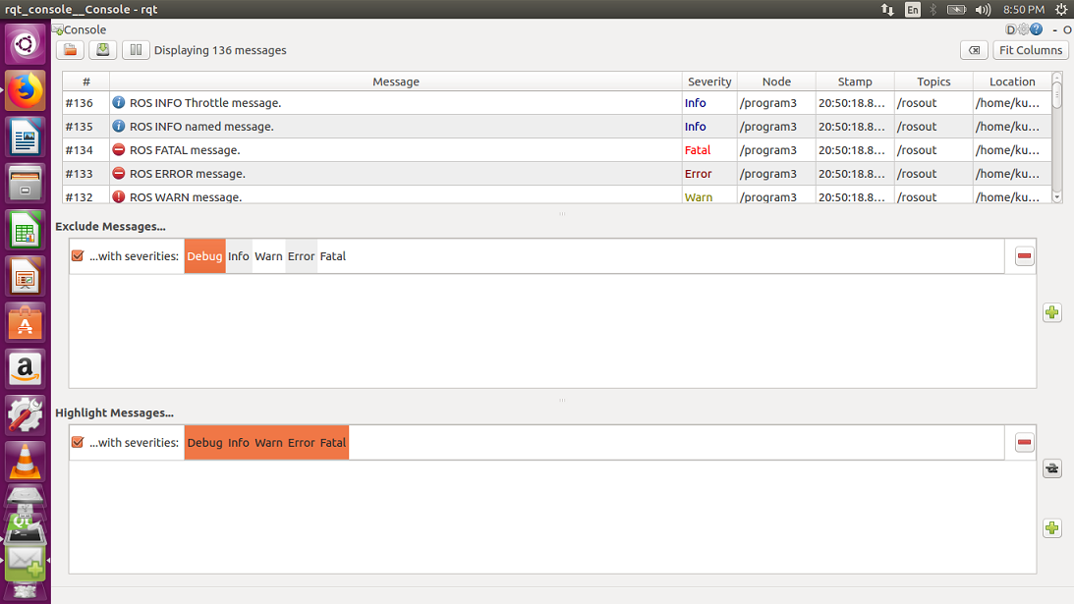
Task: Disable the exclude severities filter checkbox
Action: 78,256
